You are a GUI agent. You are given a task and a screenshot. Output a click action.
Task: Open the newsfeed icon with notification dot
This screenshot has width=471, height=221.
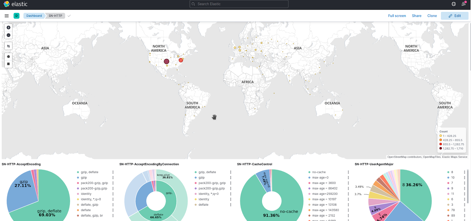coord(464,4)
